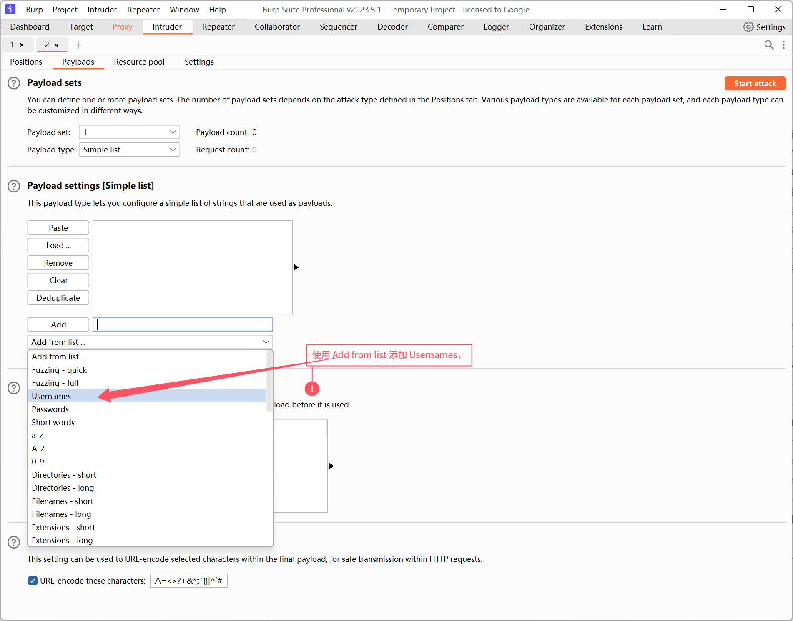Image resolution: width=793 pixels, height=621 pixels.
Task: Open the Settings gear icon
Action: tap(748, 27)
